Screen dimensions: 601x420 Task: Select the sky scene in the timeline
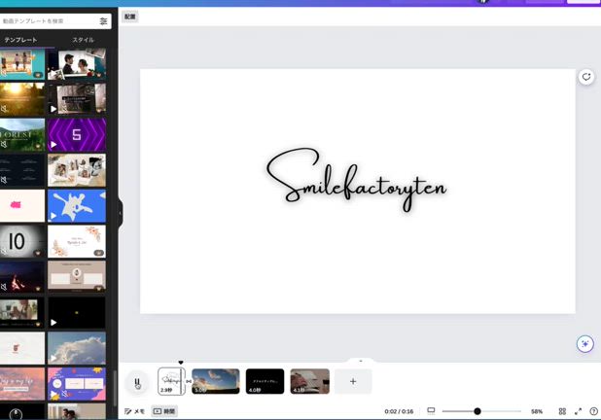(216, 381)
